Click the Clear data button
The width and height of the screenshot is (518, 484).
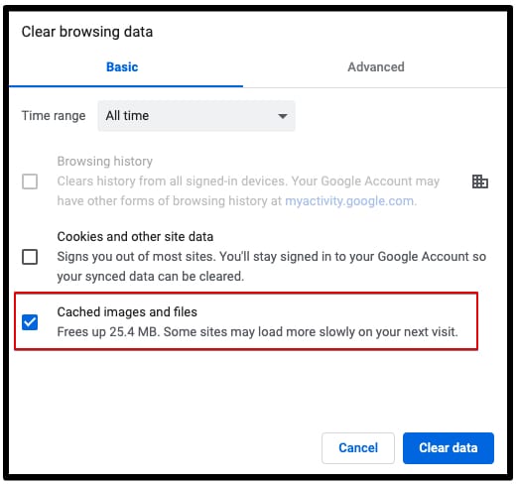(449, 448)
